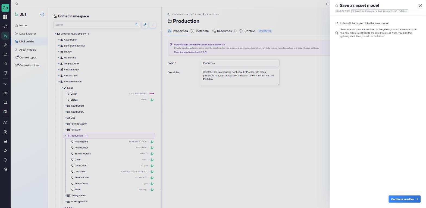Open the wrench tools icon in rail

point(5,45)
